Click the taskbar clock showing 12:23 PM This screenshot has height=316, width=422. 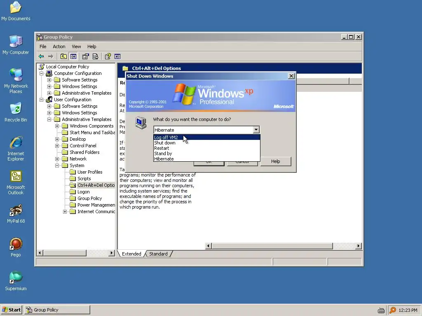pyautogui.click(x=408, y=310)
